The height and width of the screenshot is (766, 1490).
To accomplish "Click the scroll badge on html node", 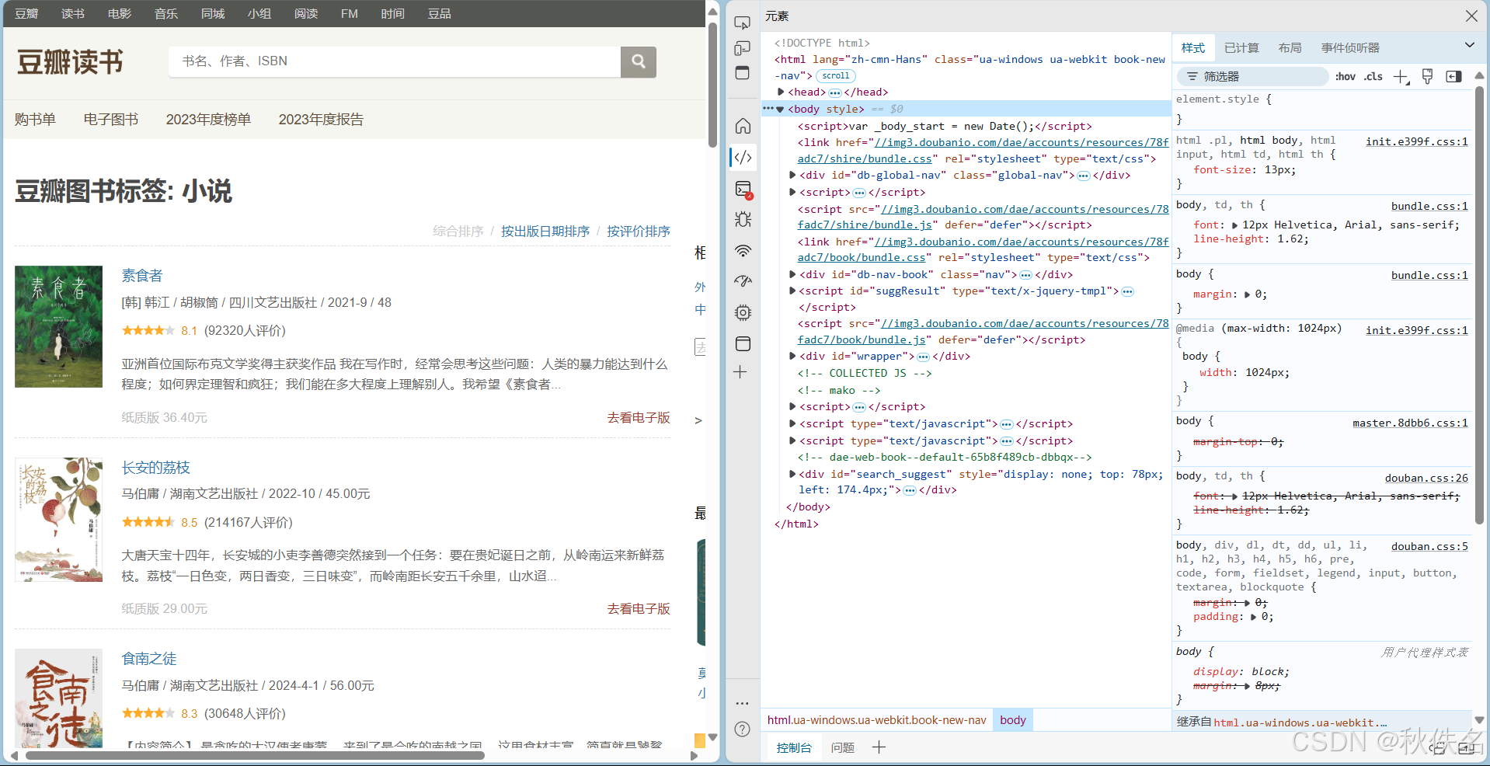I will (836, 75).
